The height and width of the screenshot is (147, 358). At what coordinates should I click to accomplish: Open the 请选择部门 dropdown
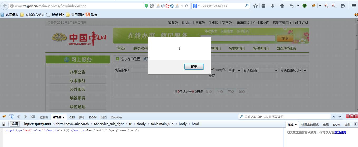point(260,70)
